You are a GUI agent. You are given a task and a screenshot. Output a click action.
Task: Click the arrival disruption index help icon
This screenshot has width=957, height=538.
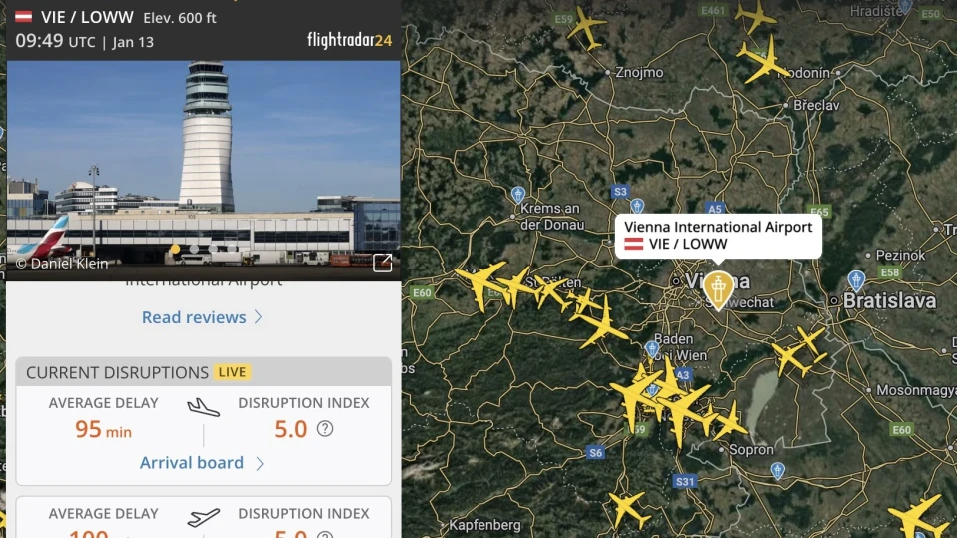[x=325, y=429]
